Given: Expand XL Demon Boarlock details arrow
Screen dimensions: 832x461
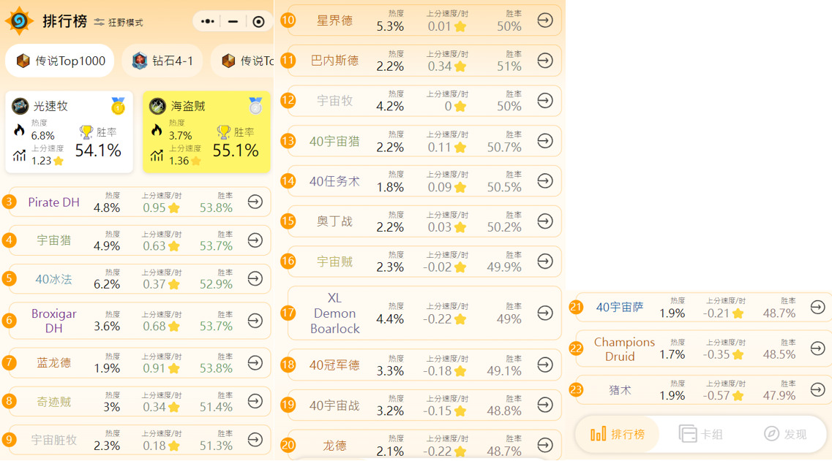Looking at the screenshot, I should click(544, 313).
